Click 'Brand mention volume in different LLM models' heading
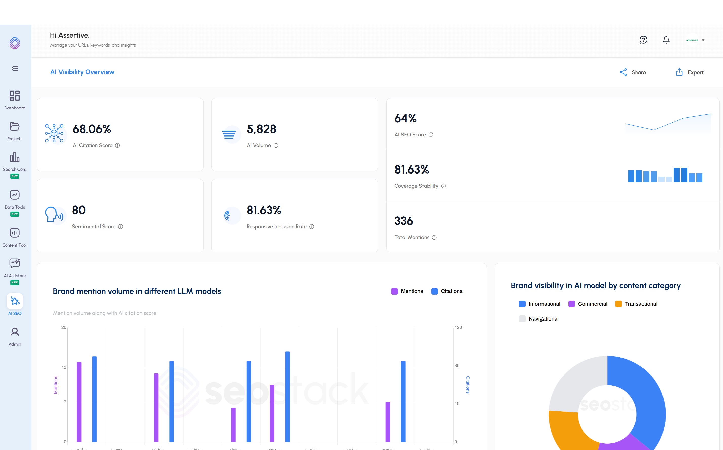Image resolution: width=723 pixels, height=450 pixels. (x=137, y=291)
